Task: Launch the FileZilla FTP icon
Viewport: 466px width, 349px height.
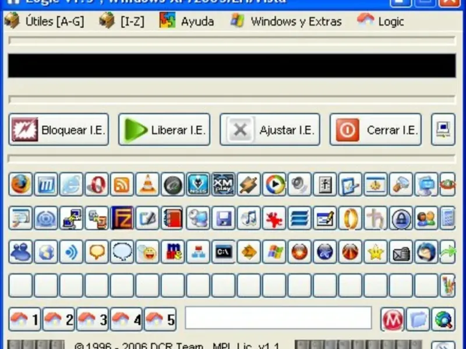Action: click(x=122, y=218)
